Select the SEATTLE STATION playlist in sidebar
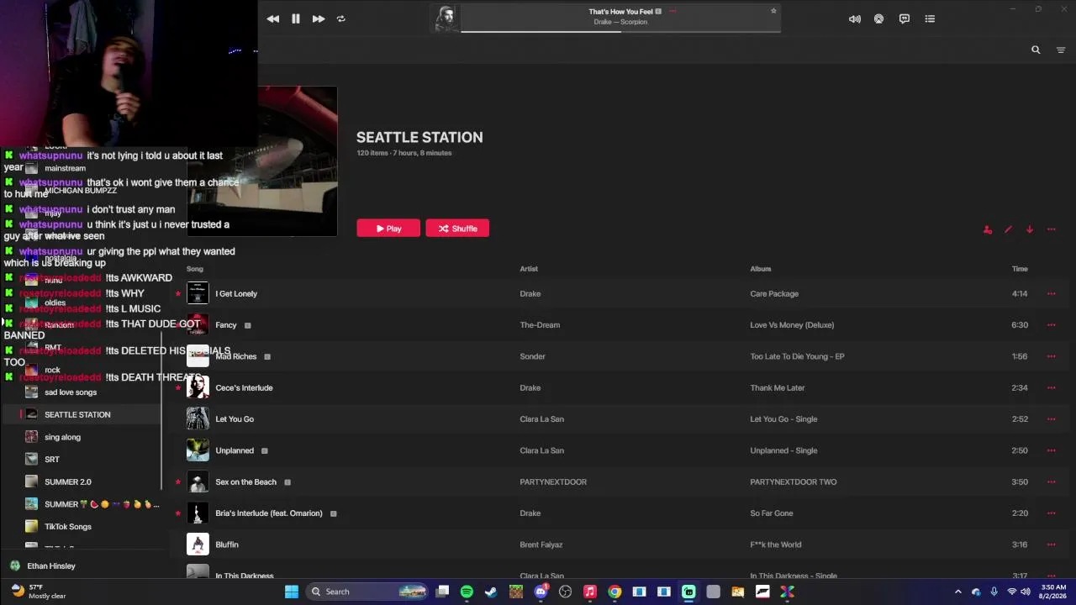 point(81,414)
